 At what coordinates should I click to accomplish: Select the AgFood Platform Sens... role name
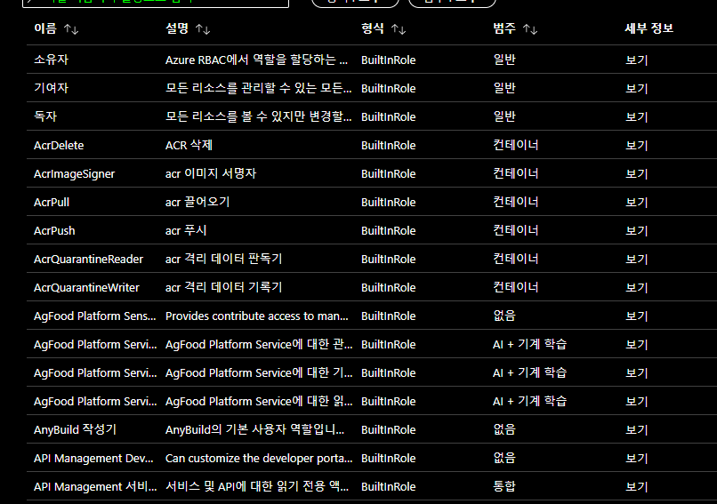point(94,316)
